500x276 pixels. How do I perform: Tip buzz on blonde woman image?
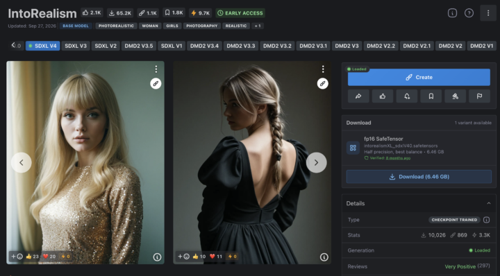coord(65,257)
